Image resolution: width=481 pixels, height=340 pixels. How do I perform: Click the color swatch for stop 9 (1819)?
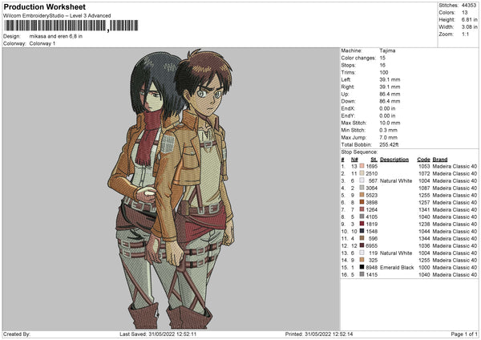(362, 224)
